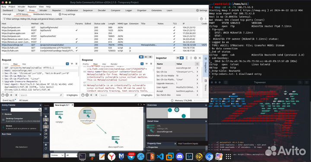Select the sourceforge.net /projects/metasploitable/ row
Viewport: 311px width, 162px height.
104,45
